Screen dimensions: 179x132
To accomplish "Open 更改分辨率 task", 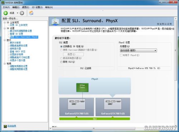I will [x=15, y=43].
